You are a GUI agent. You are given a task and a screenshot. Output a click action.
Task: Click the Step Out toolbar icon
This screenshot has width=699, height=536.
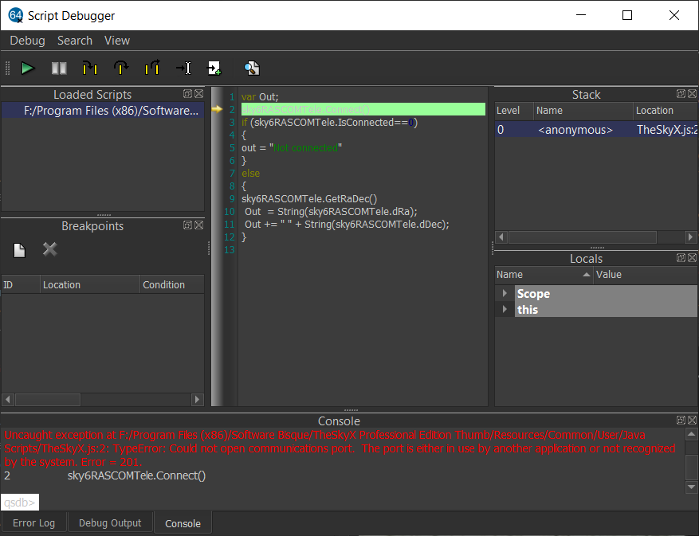pyautogui.click(x=152, y=68)
